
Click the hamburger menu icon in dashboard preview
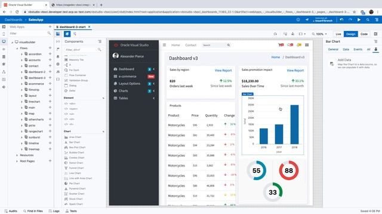165,45
